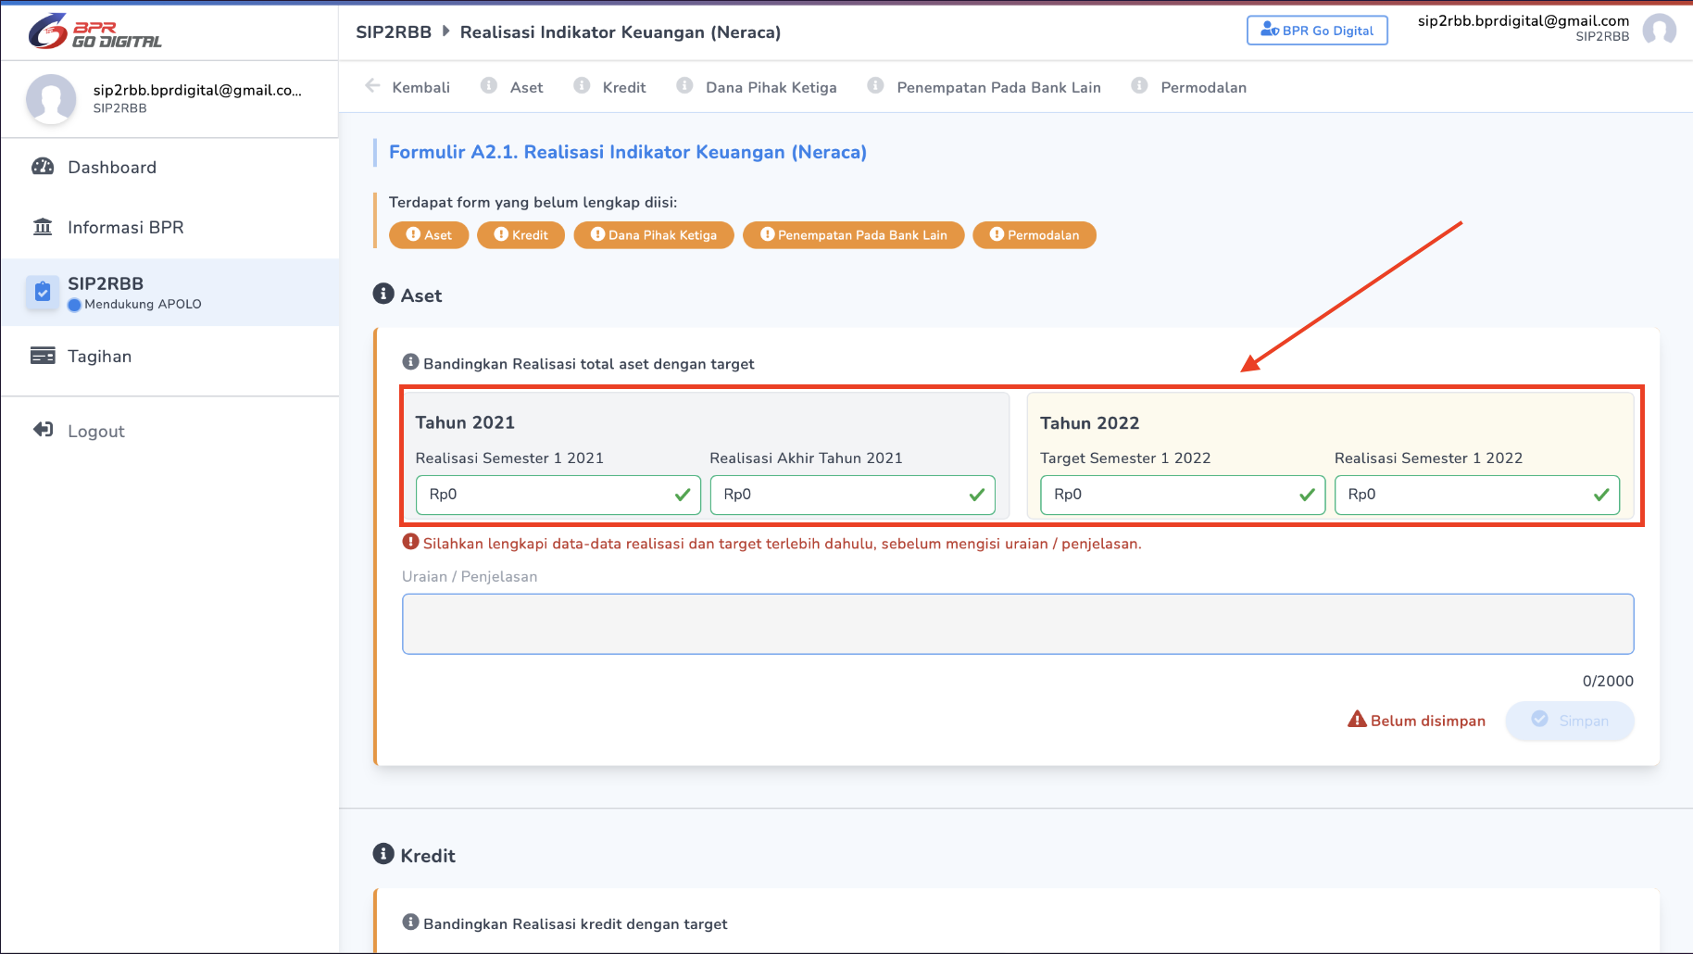This screenshot has height=954, width=1693.
Task: Click the info icon of Aset section heading
Action: pos(383,294)
